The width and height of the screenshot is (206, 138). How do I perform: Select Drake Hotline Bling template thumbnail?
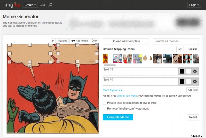click(x=105, y=58)
